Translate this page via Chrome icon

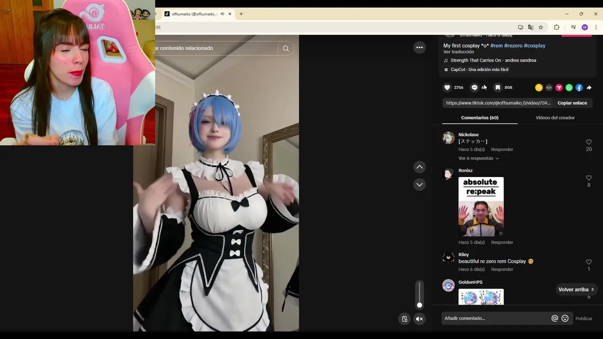point(530,27)
